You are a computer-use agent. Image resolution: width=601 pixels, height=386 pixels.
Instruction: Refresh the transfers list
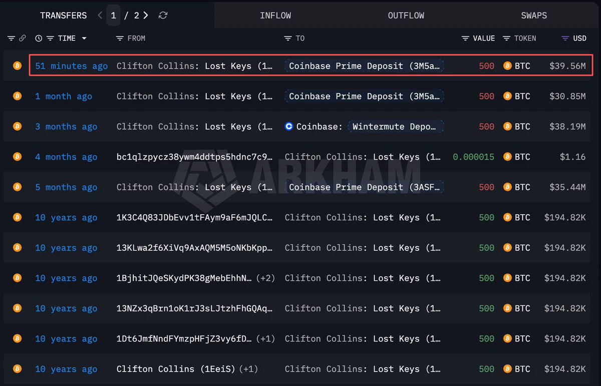click(163, 16)
